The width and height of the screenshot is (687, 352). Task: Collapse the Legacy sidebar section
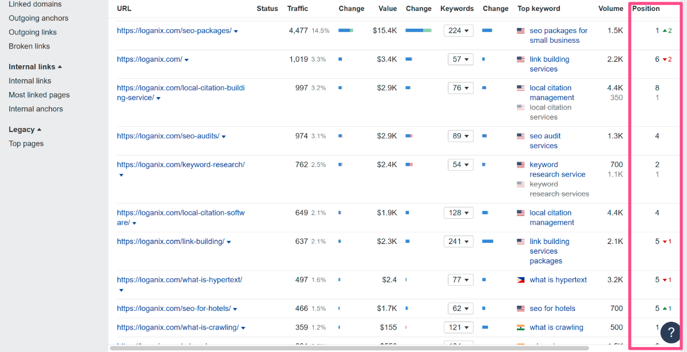[25, 130]
